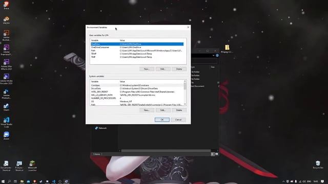Close the Environment Variables dialog
Image resolution: width=328 pixels, height=184 pixels.
pyautogui.click(x=188, y=27)
